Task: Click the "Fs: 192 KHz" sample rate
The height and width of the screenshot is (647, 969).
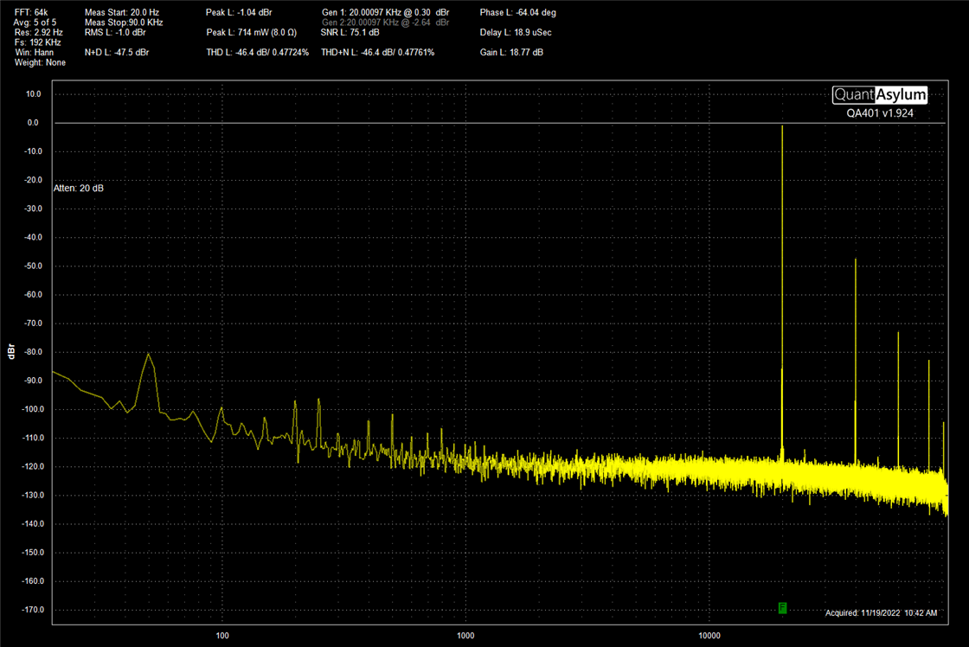Action: (38, 42)
